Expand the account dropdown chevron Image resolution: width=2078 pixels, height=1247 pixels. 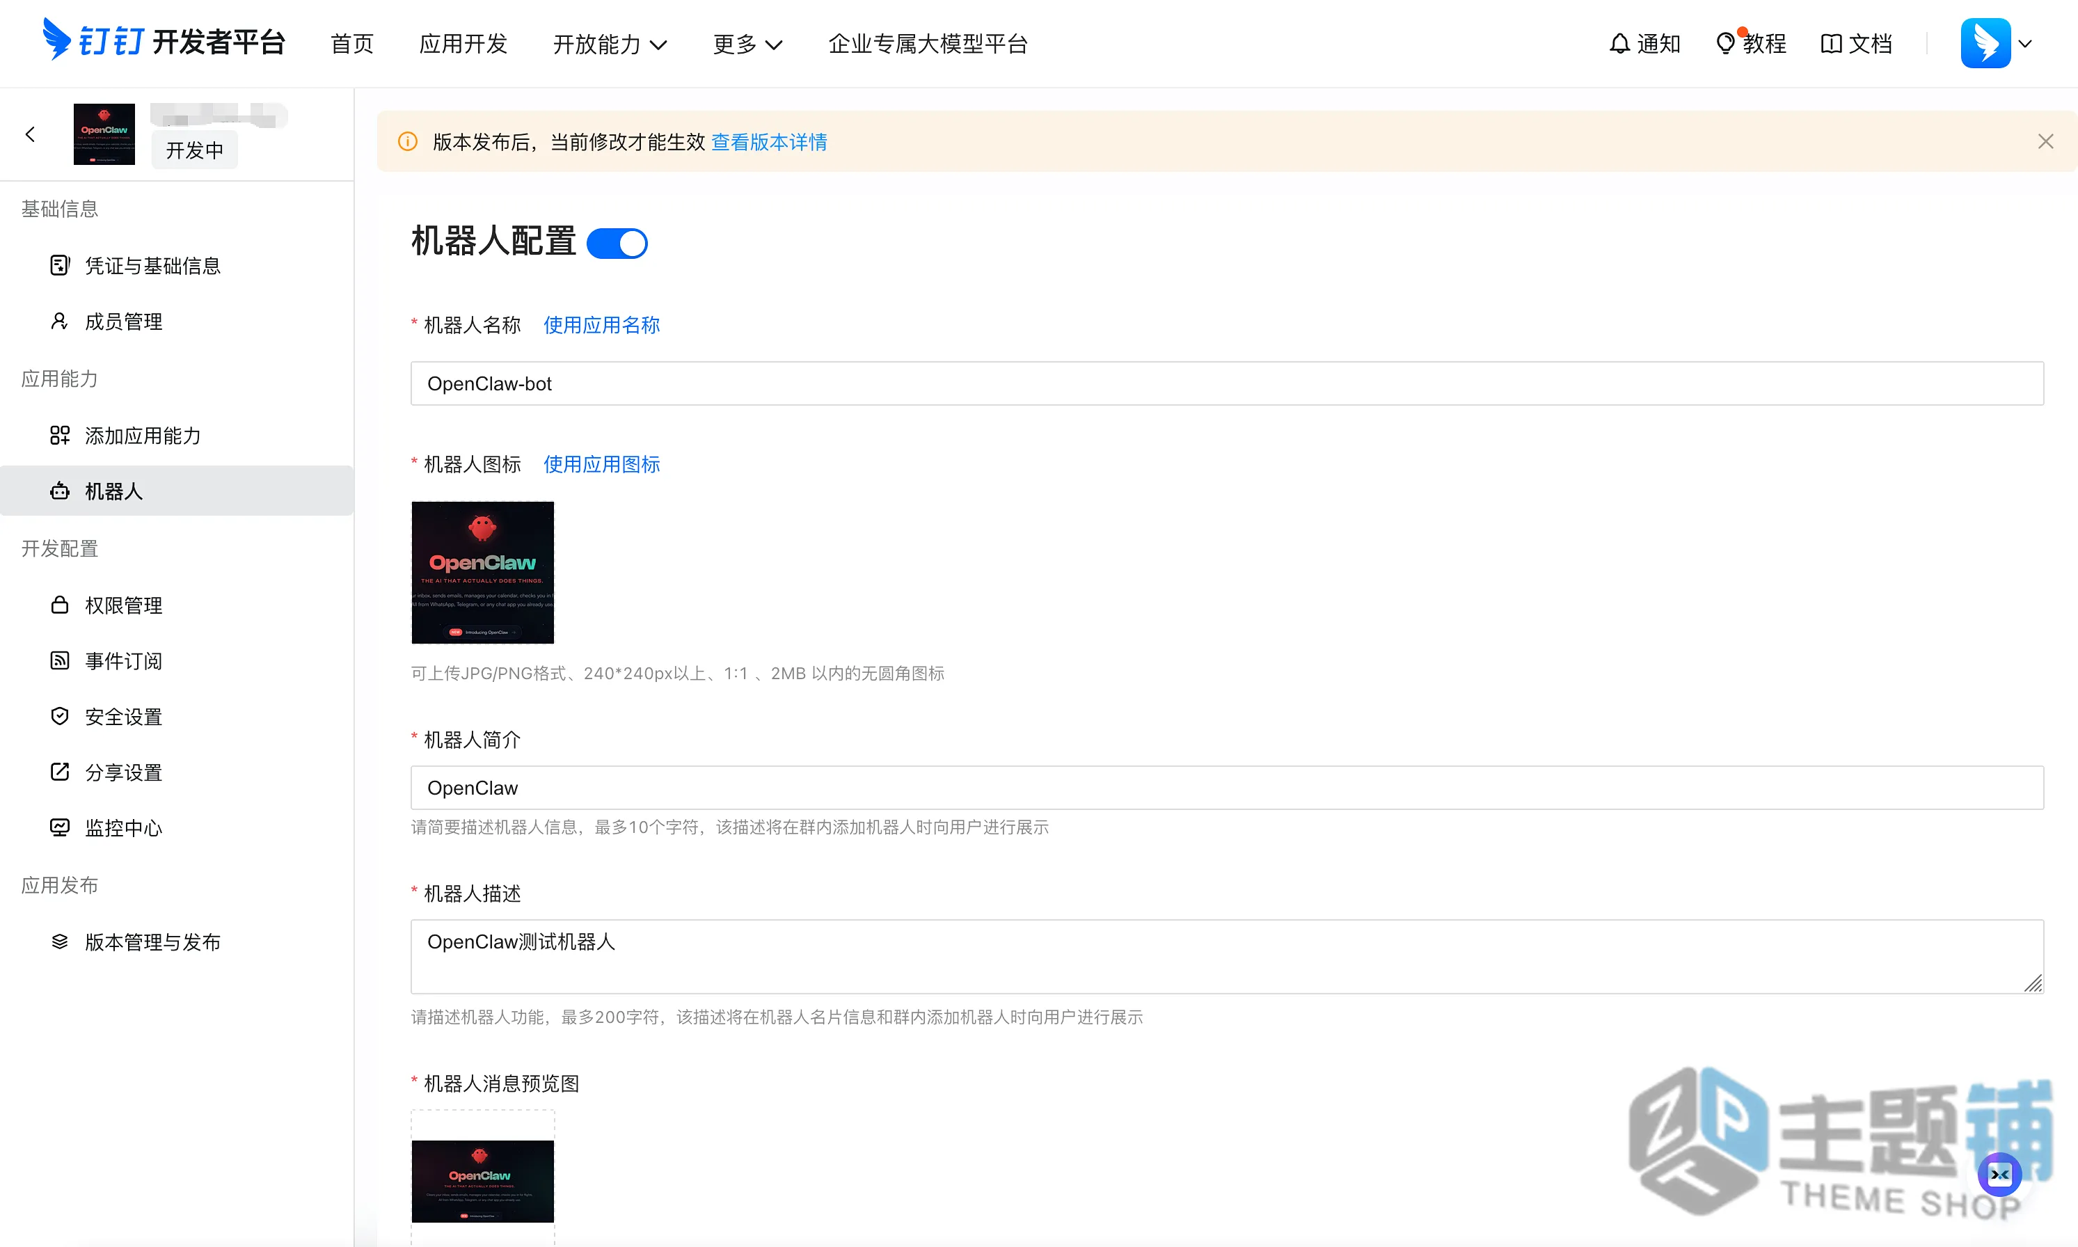pos(2026,44)
